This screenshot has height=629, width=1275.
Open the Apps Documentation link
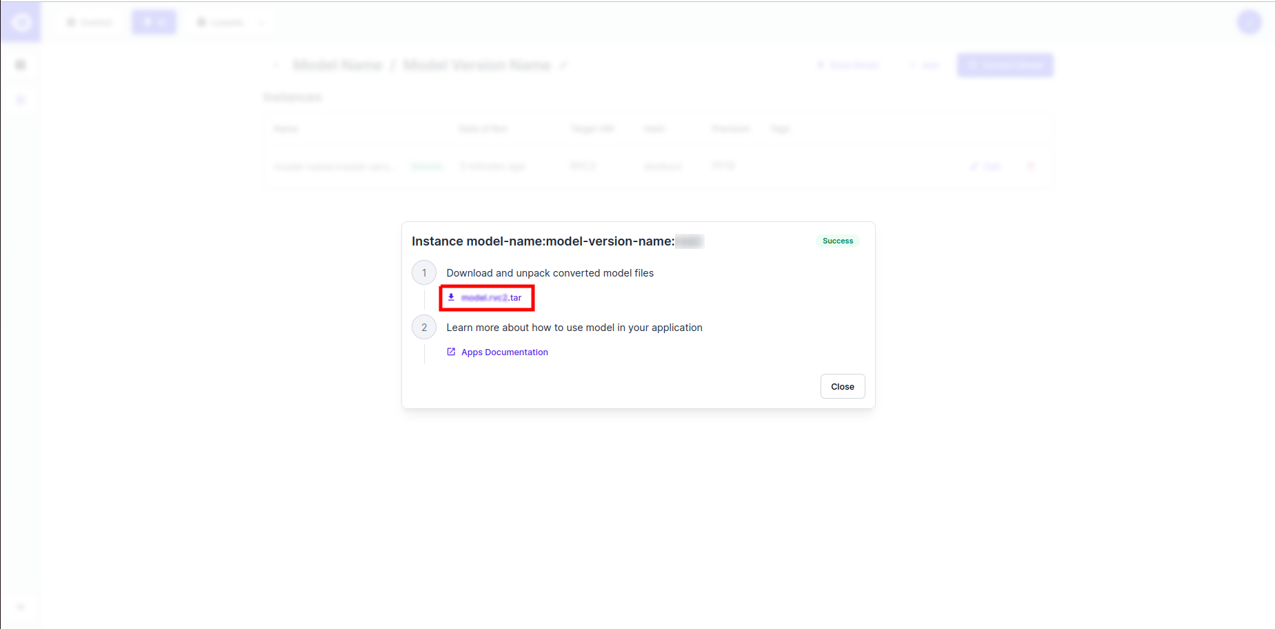click(x=504, y=352)
